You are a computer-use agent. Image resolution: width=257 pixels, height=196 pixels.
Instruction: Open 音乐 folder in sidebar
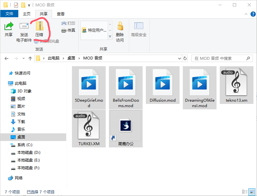[18, 129]
